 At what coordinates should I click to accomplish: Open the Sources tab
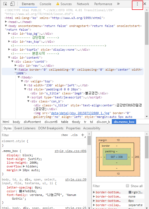tap(64, 4)
